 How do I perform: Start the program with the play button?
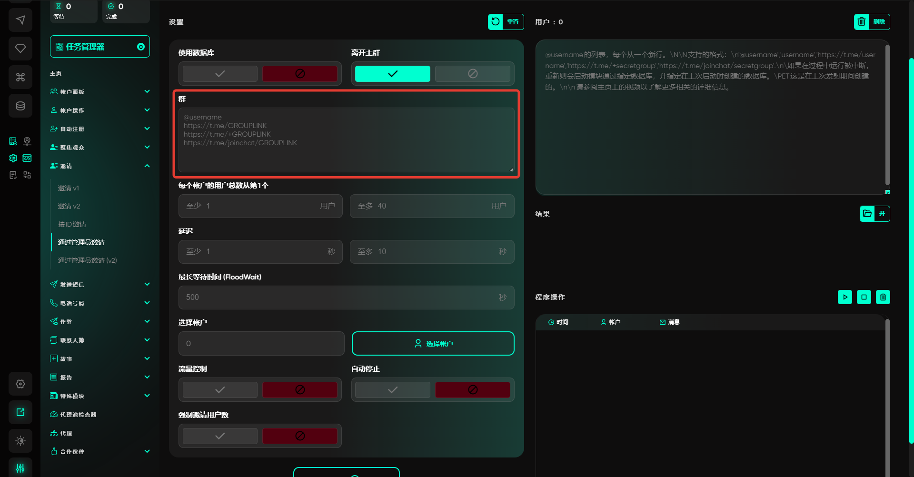844,297
